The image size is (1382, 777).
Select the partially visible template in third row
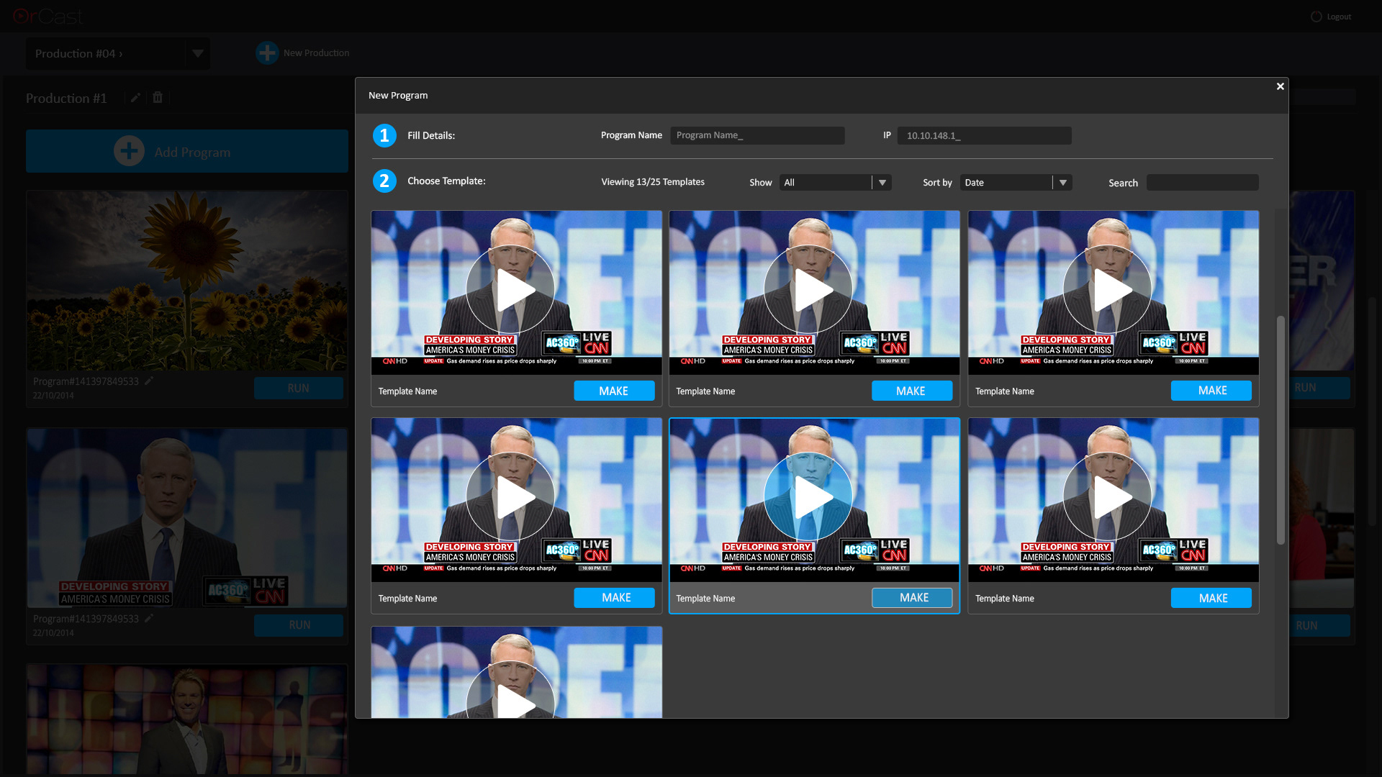516,672
